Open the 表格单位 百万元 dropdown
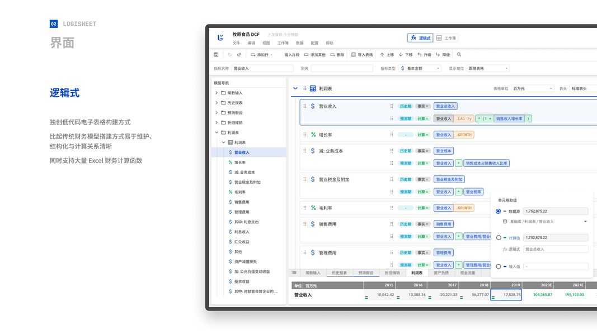Image resolution: width=597 pixels, height=335 pixels. (532, 89)
